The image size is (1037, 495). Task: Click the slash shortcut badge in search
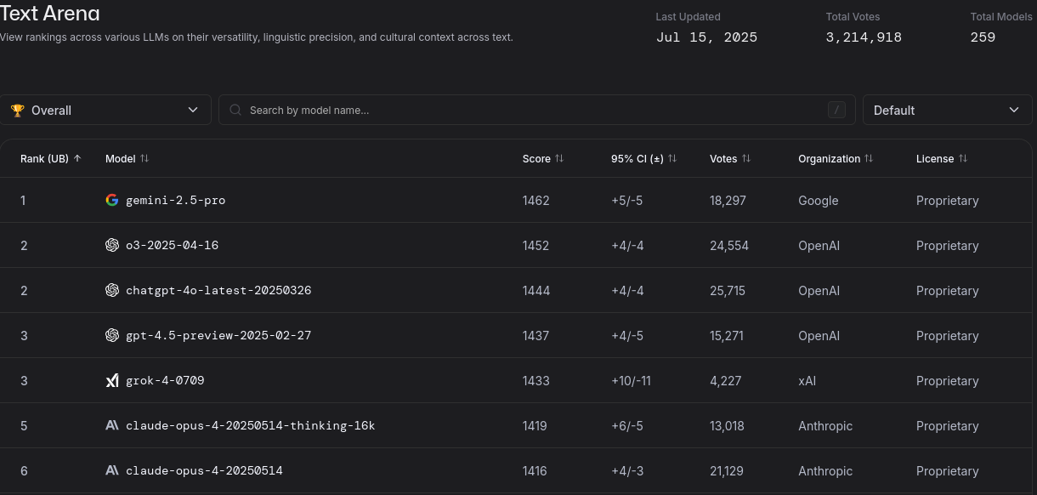pos(836,110)
